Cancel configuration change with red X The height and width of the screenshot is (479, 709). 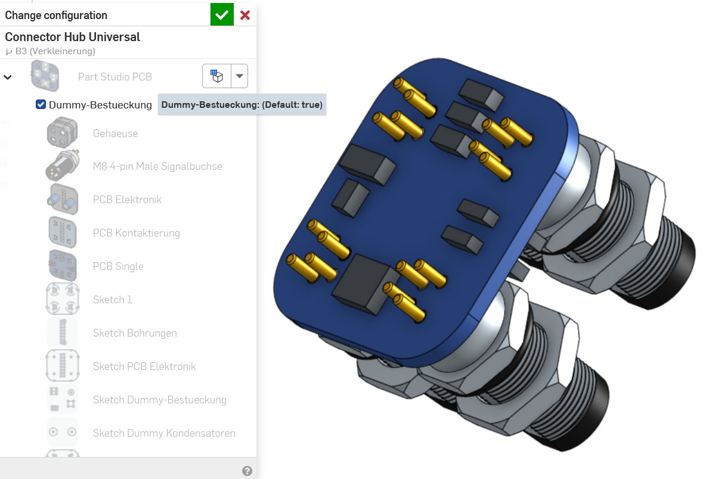tap(245, 15)
